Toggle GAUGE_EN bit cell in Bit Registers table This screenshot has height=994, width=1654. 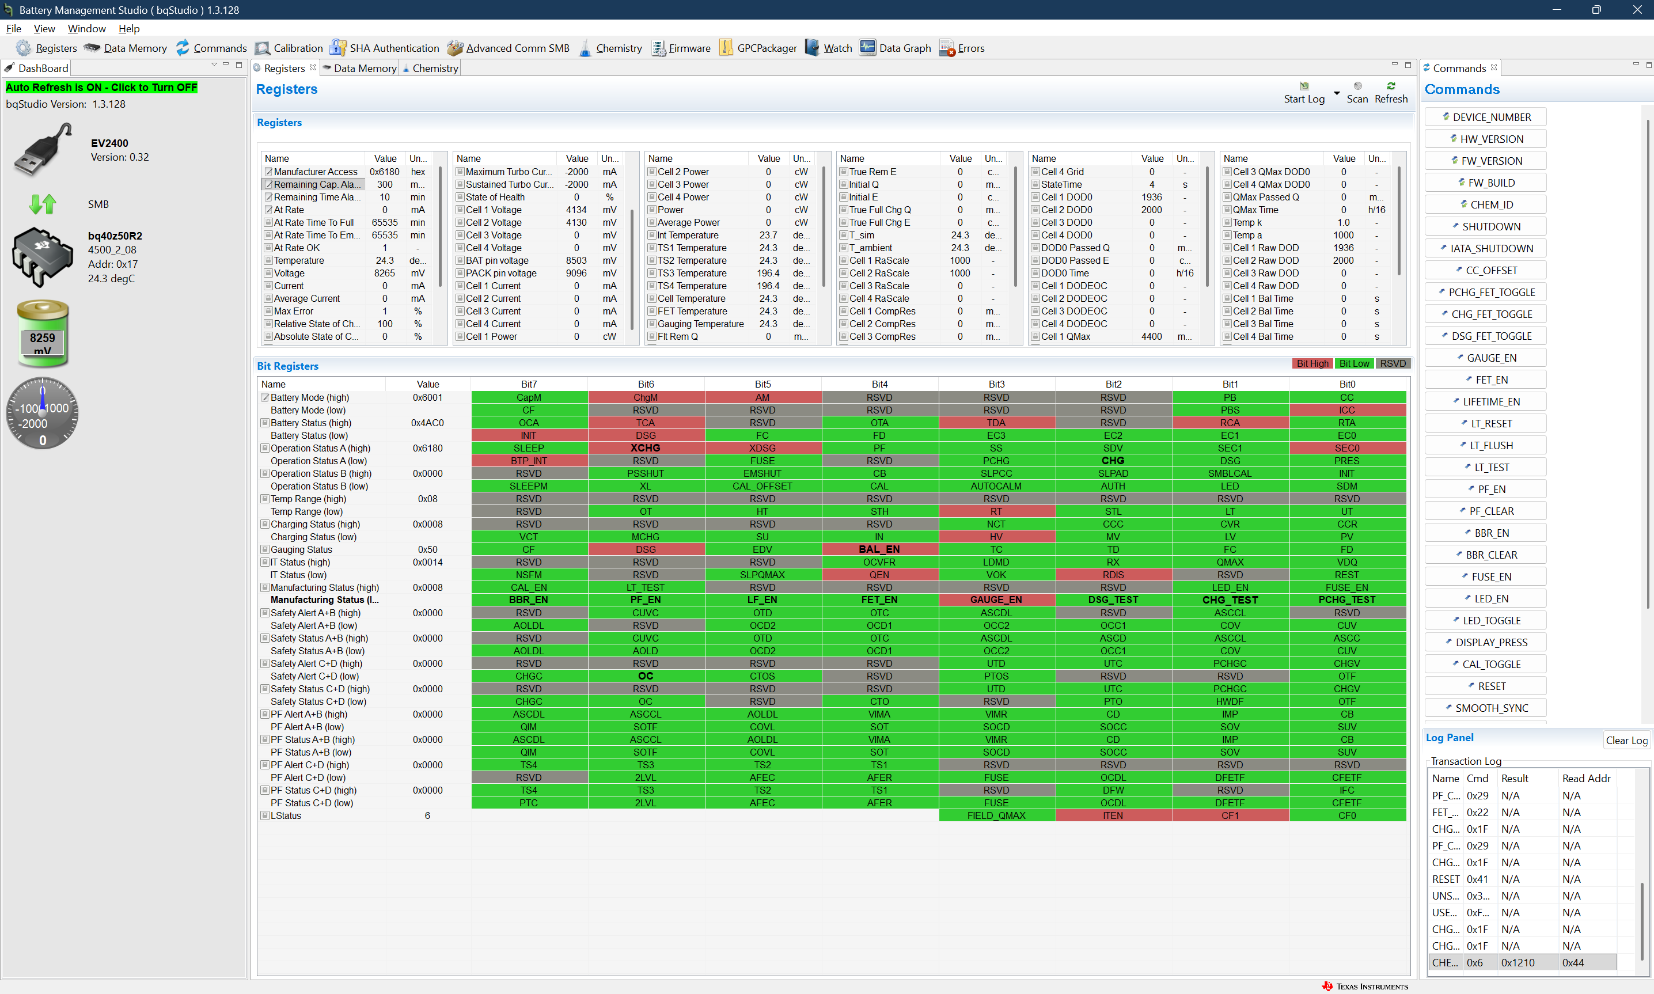(x=996, y=600)
